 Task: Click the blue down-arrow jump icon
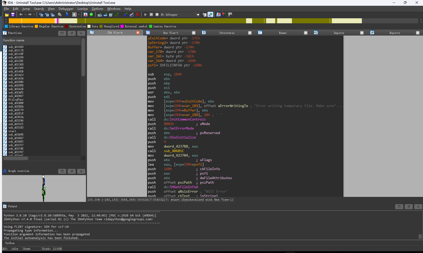pos(67,15)
